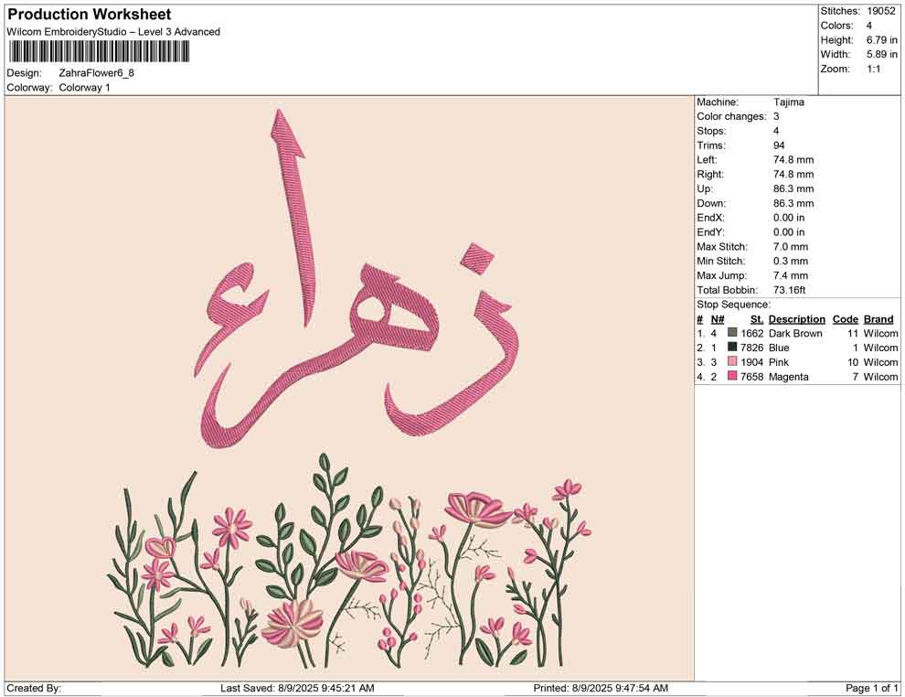905x697 pixels.
Task: Click 'Wilcom EmbroideryStudio – Level 3 Advanced' text
Action: [x=113, y=32]
